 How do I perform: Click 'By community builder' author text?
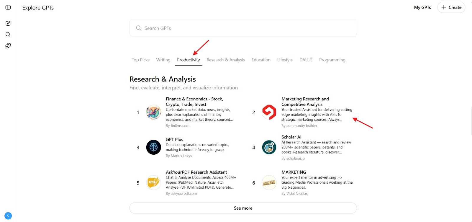299,126
